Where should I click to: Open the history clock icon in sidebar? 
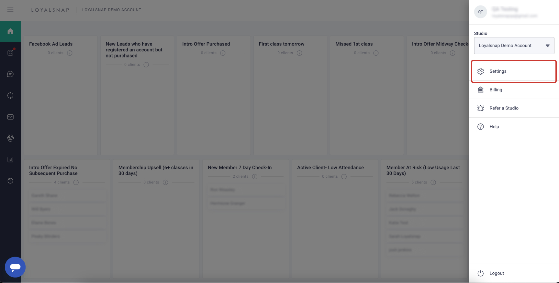pyautogui.click(x=10, y=181)
